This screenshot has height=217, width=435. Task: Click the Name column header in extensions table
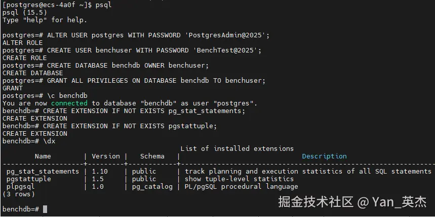tap(43, 156)
